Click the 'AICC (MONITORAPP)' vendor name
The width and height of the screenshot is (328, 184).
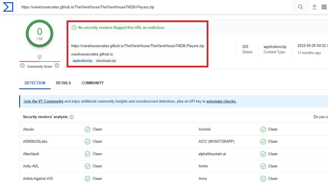click(x=217, y=141)
